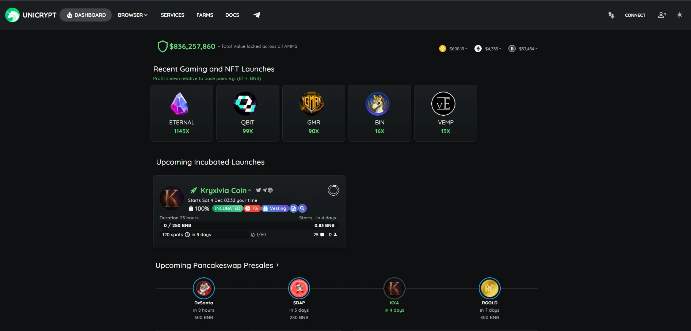Click the '600 BNB' DxSanta value
Screen dimensions: 691x331
pos(204,317)
